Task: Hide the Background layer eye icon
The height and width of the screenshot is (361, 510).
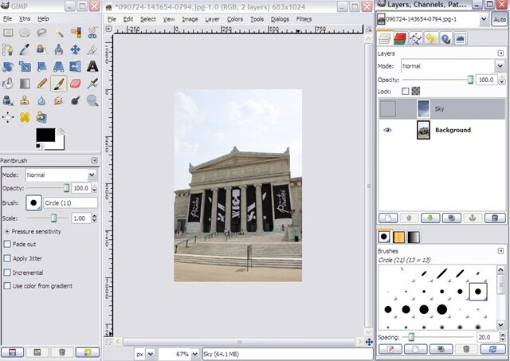Action: (387, 130)
